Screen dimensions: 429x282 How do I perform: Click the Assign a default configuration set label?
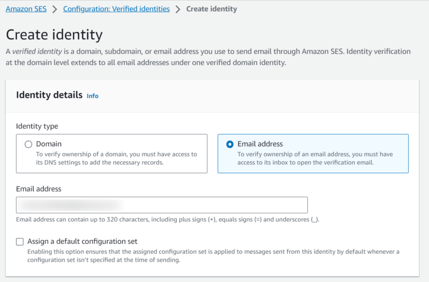(82, 242)
